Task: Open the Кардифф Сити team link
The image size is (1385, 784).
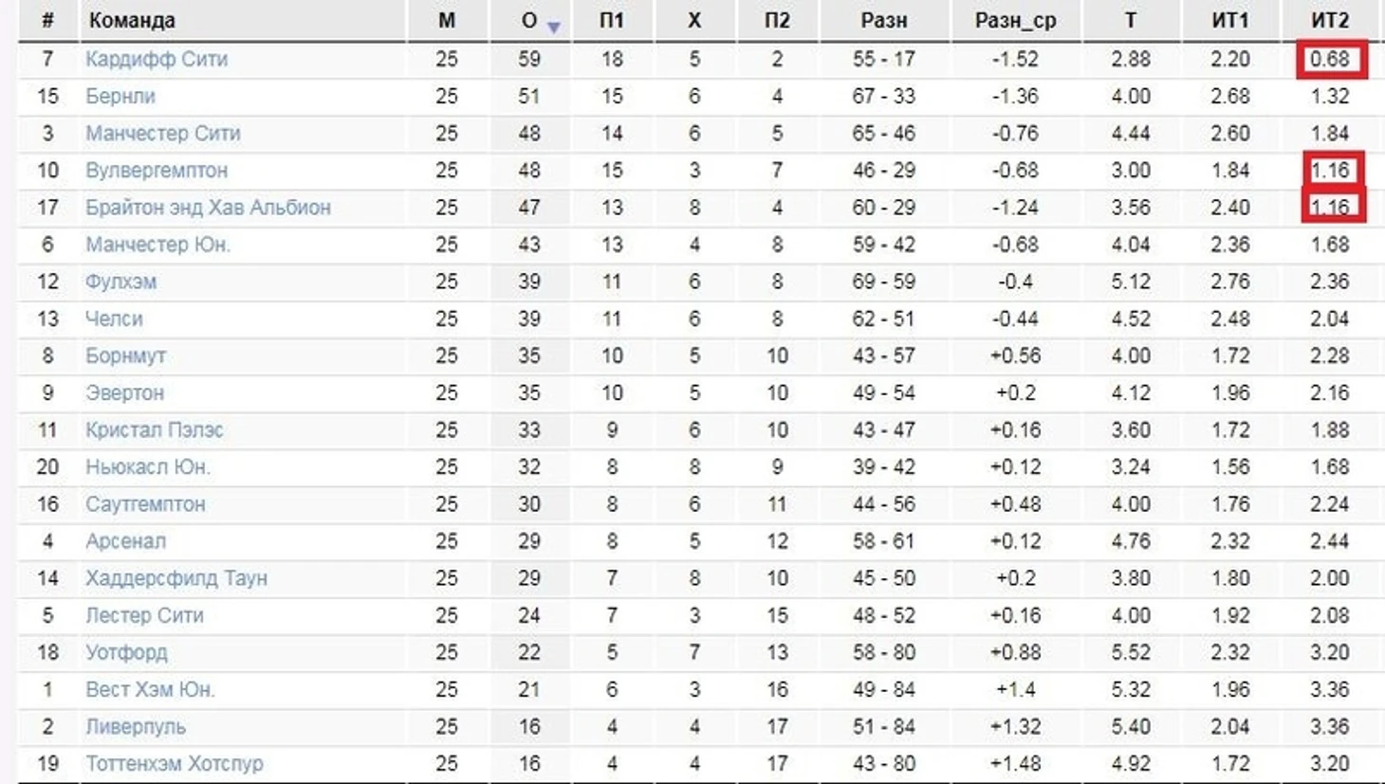Action: (x=157, y=59)
